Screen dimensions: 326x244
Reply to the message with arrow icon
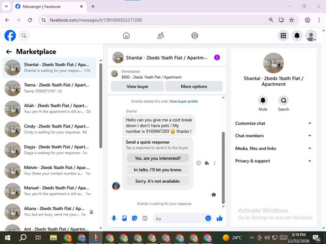[x=207, y=163]
